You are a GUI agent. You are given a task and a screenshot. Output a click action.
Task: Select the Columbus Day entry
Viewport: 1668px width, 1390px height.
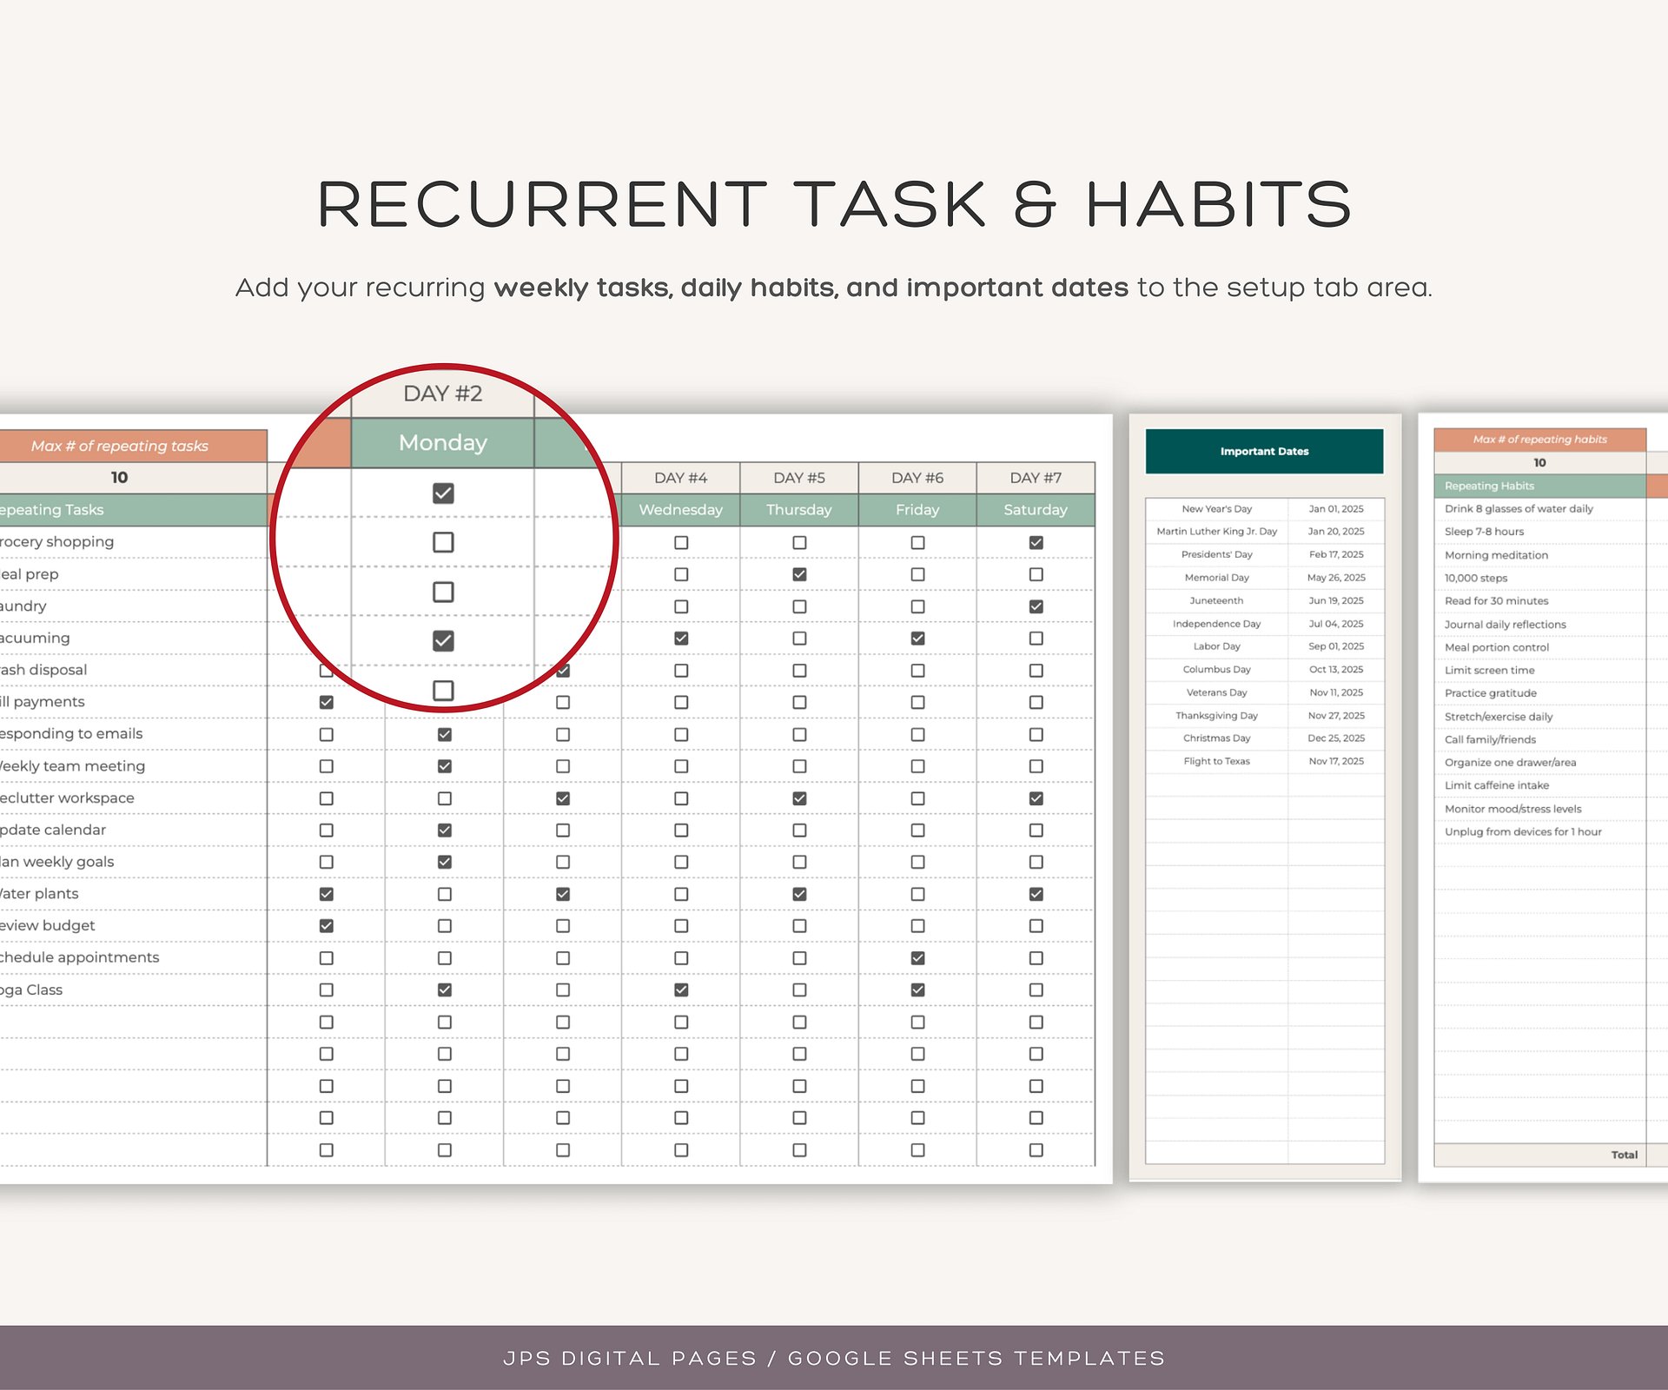tap(1216, 670)
